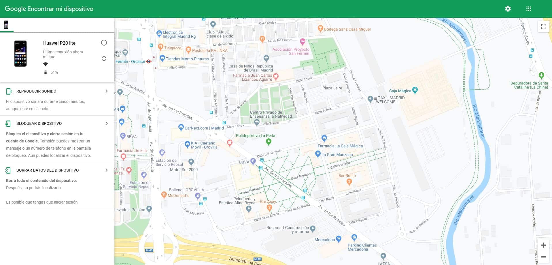Click the Telepizza restaurant marker
Viewport: 552px width, 265px height.
coord(161,47)
